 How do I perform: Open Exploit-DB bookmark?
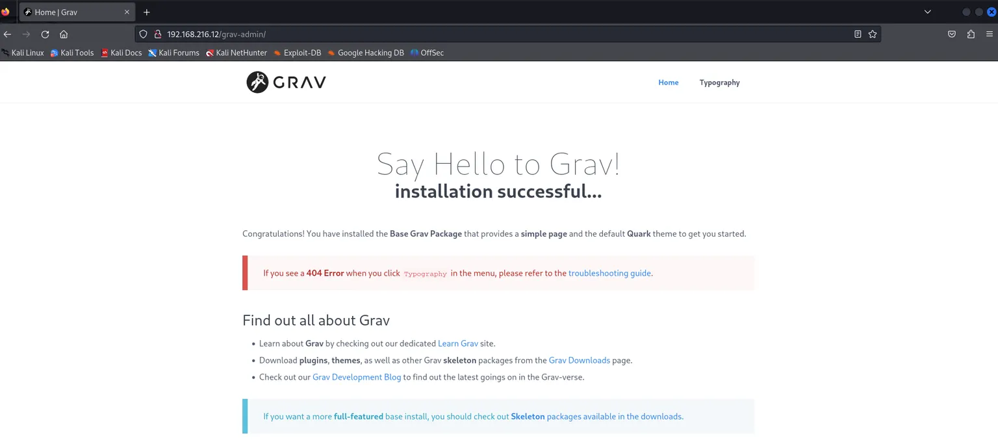point(298,53)
